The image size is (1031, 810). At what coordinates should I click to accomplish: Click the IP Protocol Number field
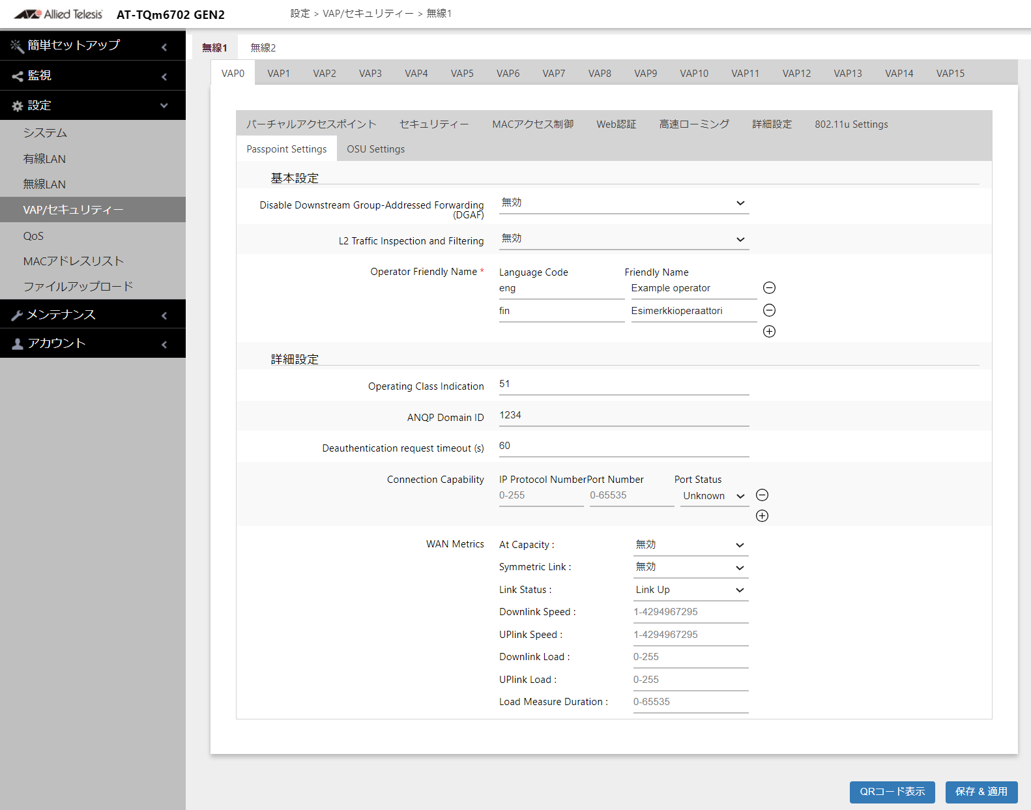coord(541,496)
